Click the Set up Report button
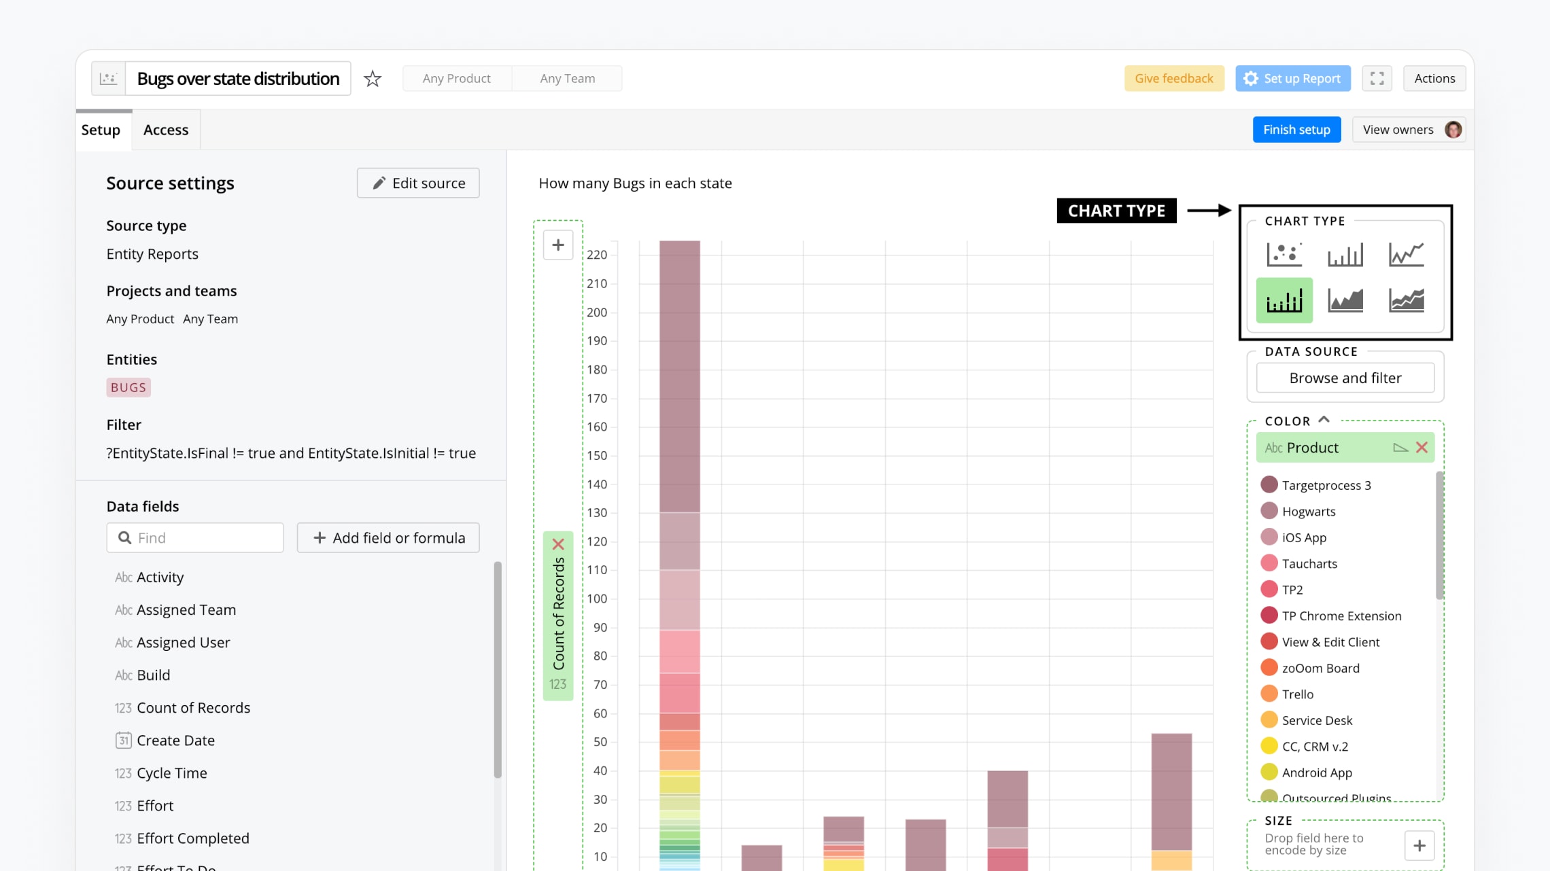The height and width of the screenshot is (871, 1550). [x=1292, y=78]
